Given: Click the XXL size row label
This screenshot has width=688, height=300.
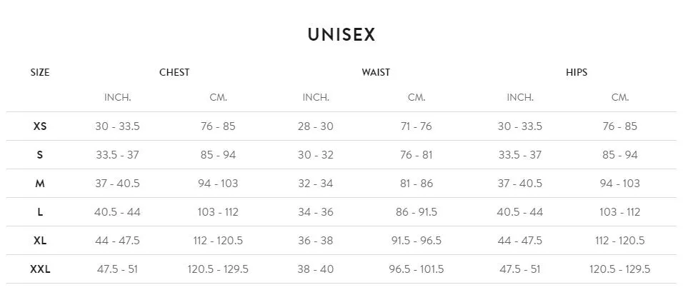Looking at the screenshot, I should [40, 269].
